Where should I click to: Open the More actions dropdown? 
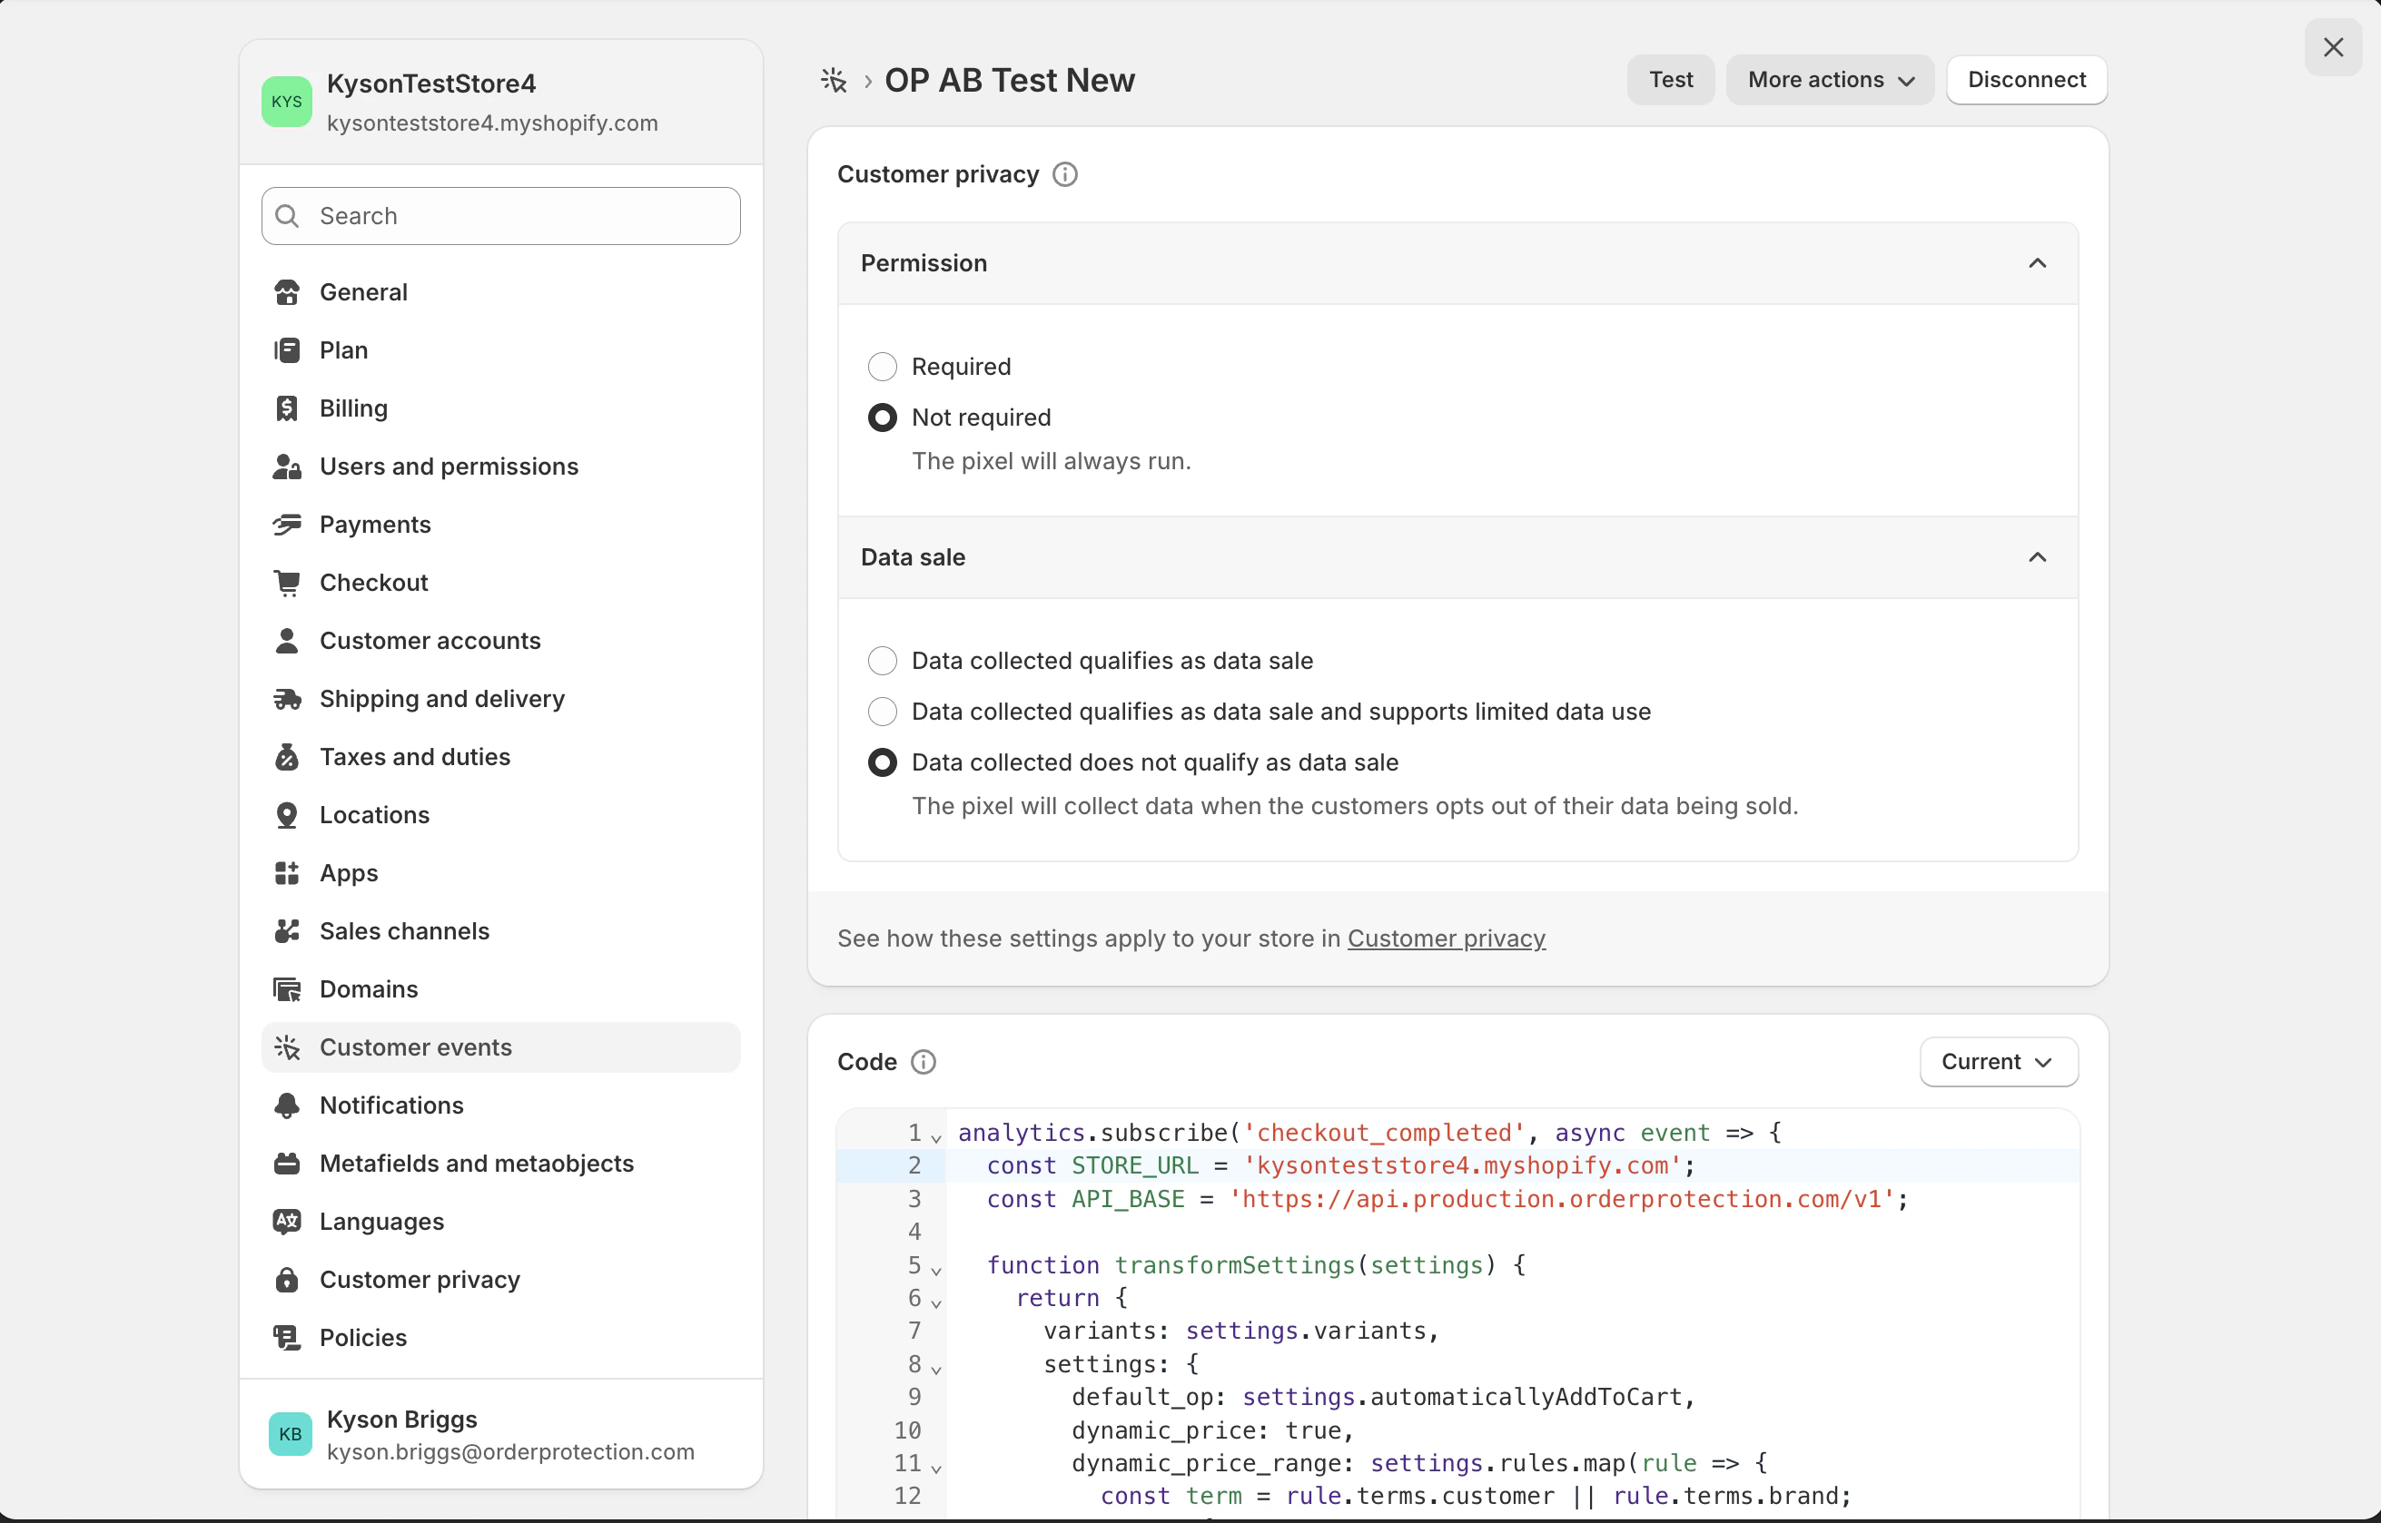pos(1829,80)
